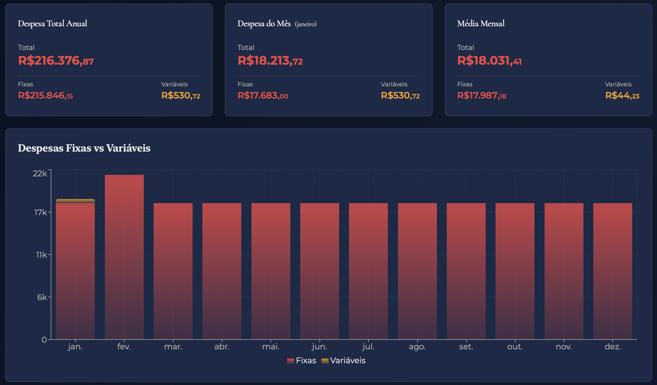Toggle the Variáveis series legend label
This screenshot has height=385, width=657.
click(x=348, y=360)
